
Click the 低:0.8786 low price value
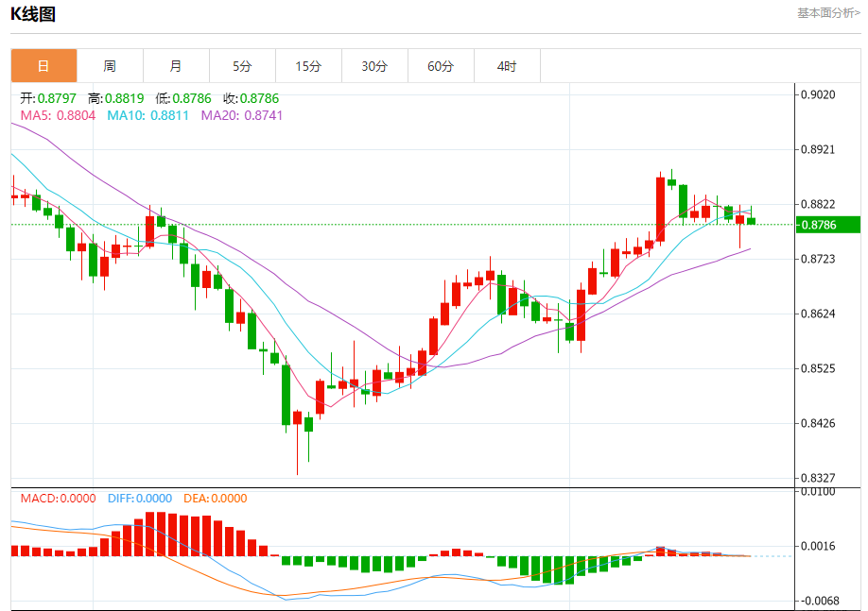coord(183,98)
